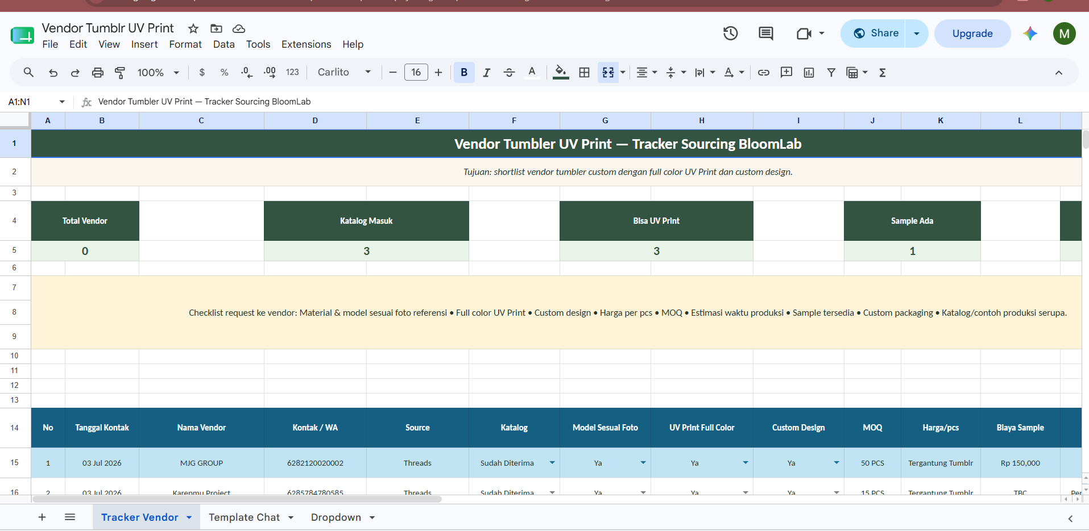Undo the last action
The height and width of the screenshot is (531, 1089).
coord(53,73)
